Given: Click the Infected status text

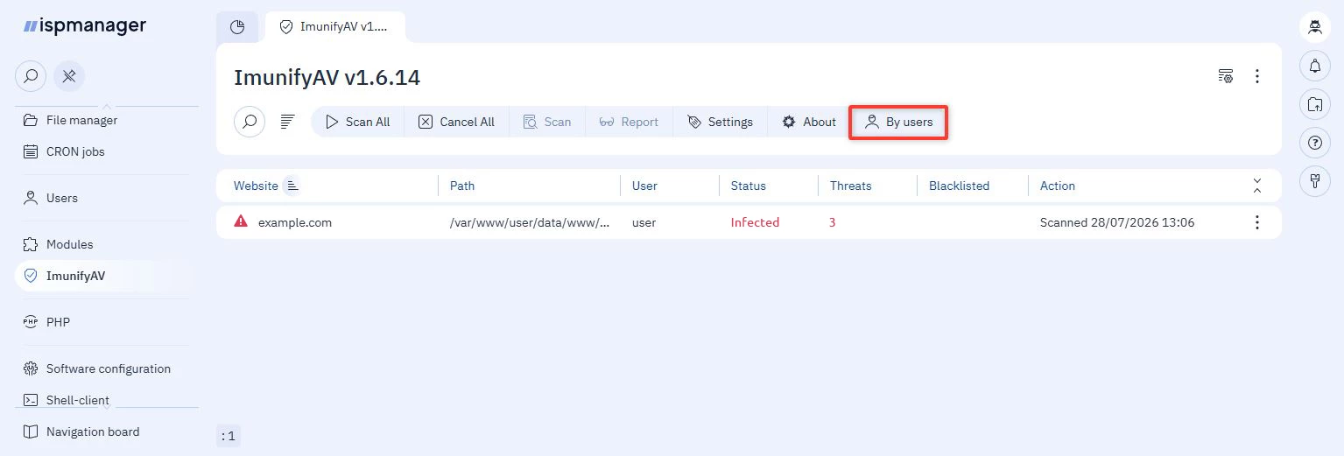Looking at the screenshot, I should [x=755, y=222].
